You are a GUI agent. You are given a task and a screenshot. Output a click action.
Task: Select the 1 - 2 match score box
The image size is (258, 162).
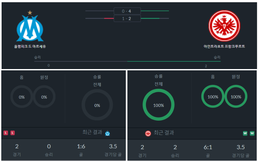click(127, 18)
